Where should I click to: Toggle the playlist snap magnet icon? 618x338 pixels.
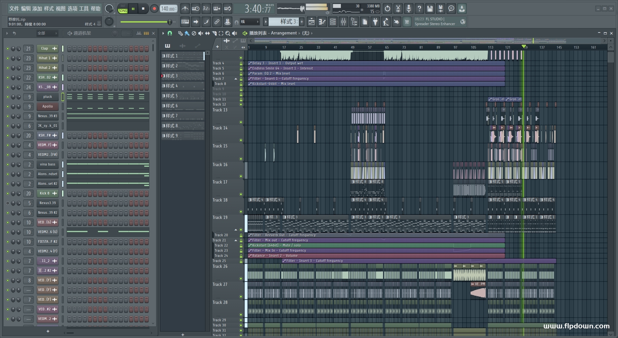pos(170,33)
